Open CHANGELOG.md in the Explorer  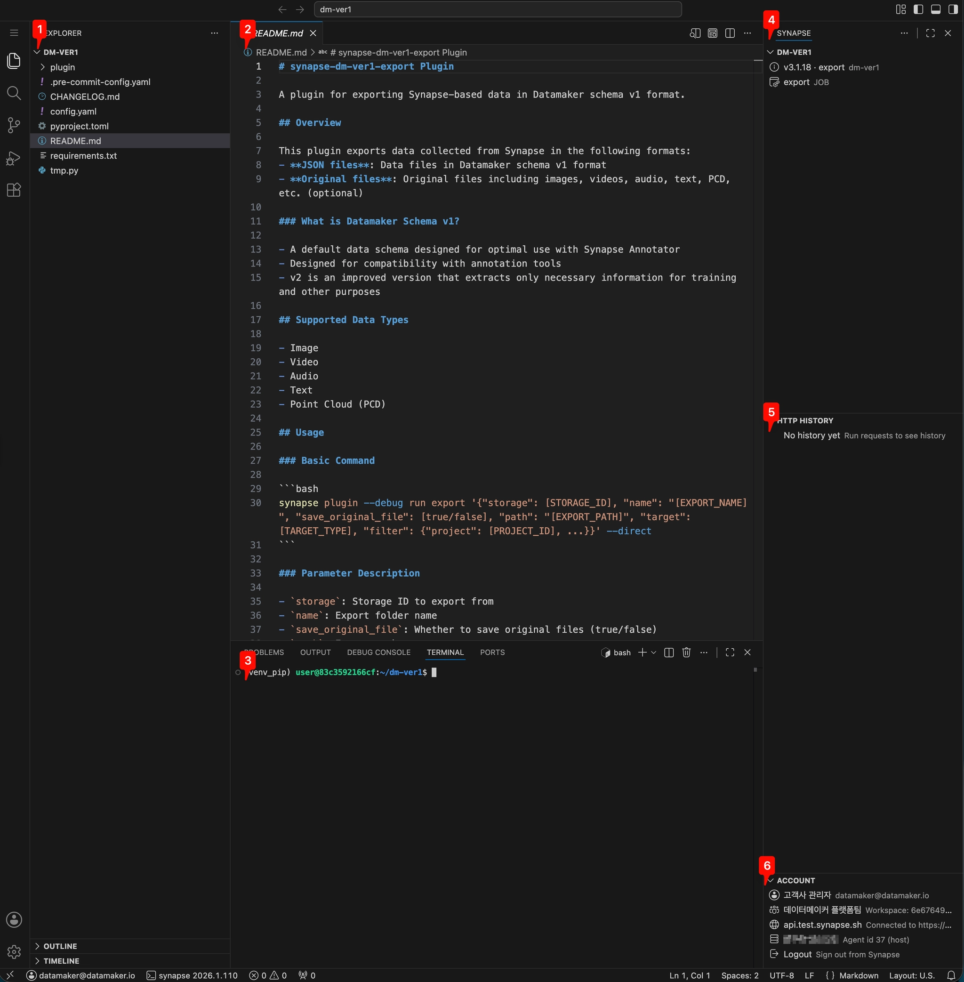click(130, 97)
